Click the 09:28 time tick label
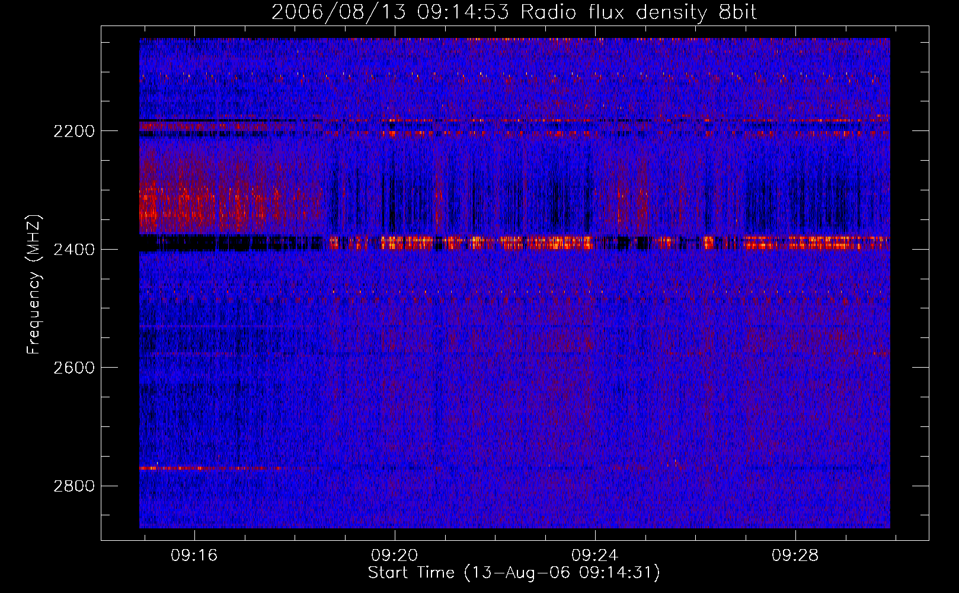Image resolution: width=959 pixels, height=593 pixels. (x=795, y=556)
